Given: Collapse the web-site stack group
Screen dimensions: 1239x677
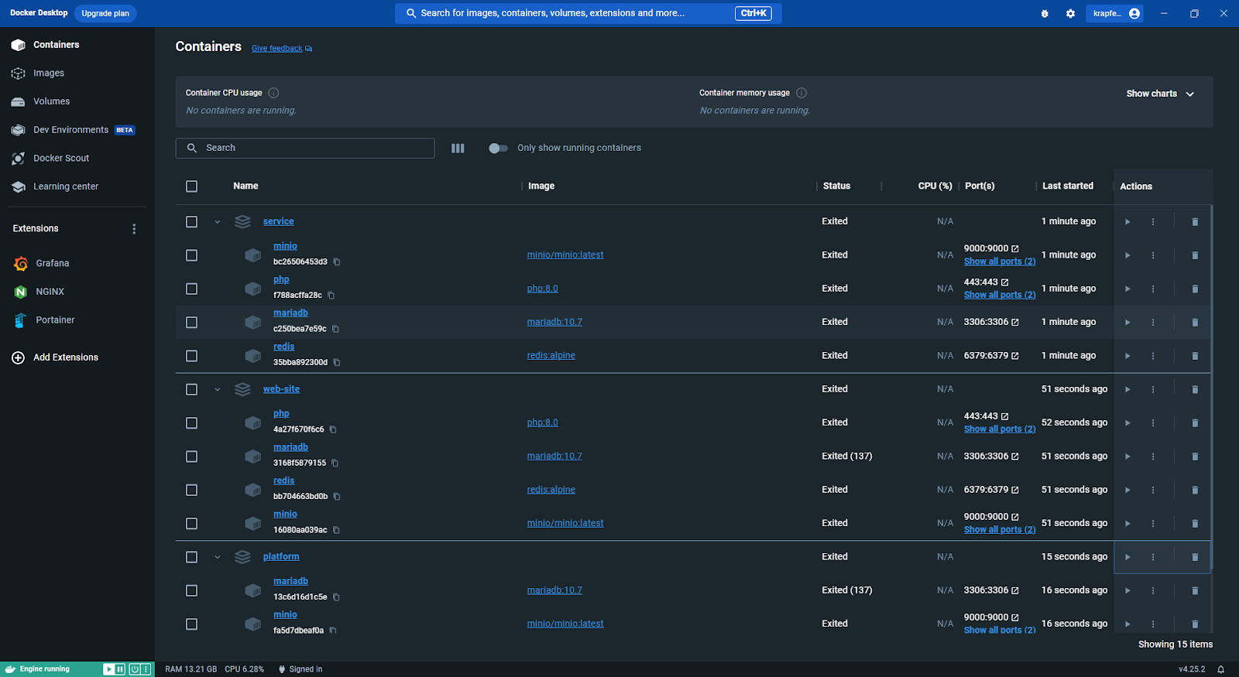Looking at the screenshot, I should click(x=218, y=390).
